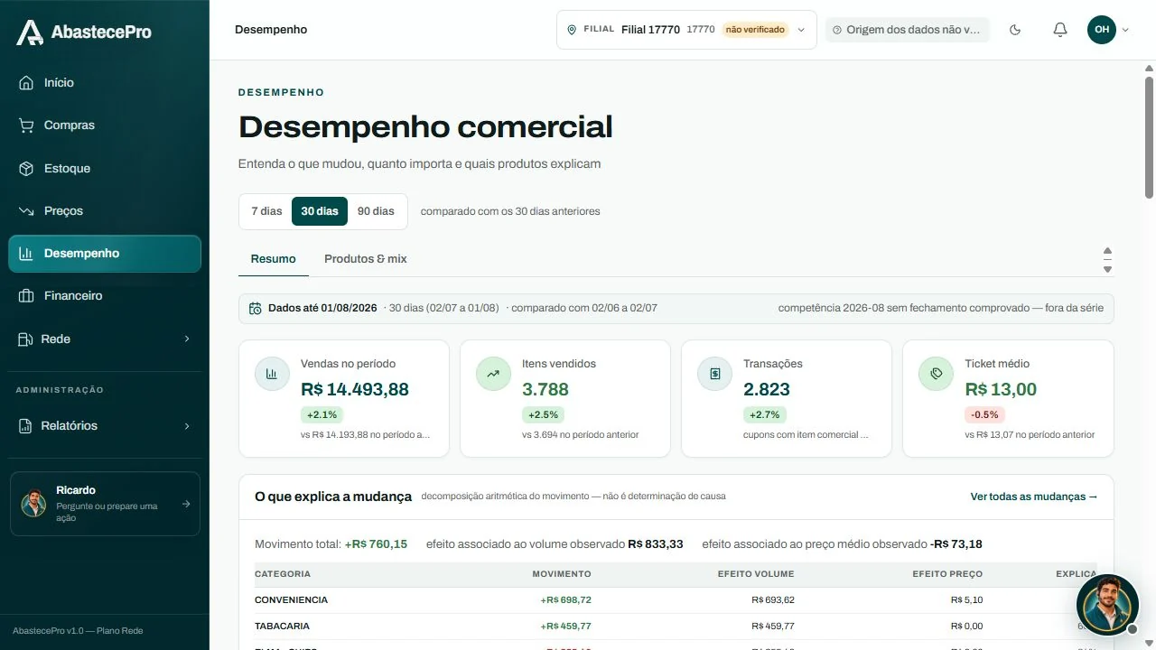Image resolution: width=1156 pixels, height=650 pixels.
Task: Click the Vendas no período chart icon
Action: point(272,374)
